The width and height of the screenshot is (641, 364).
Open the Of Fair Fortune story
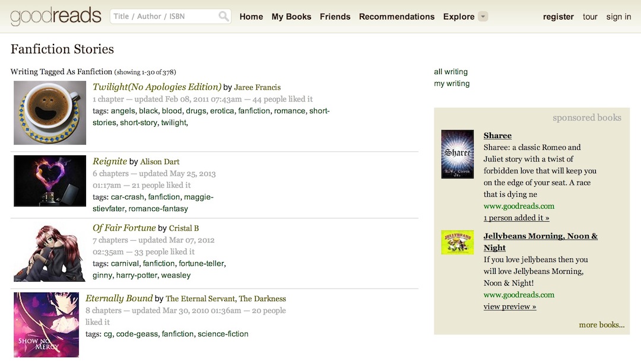coord(124,228)
